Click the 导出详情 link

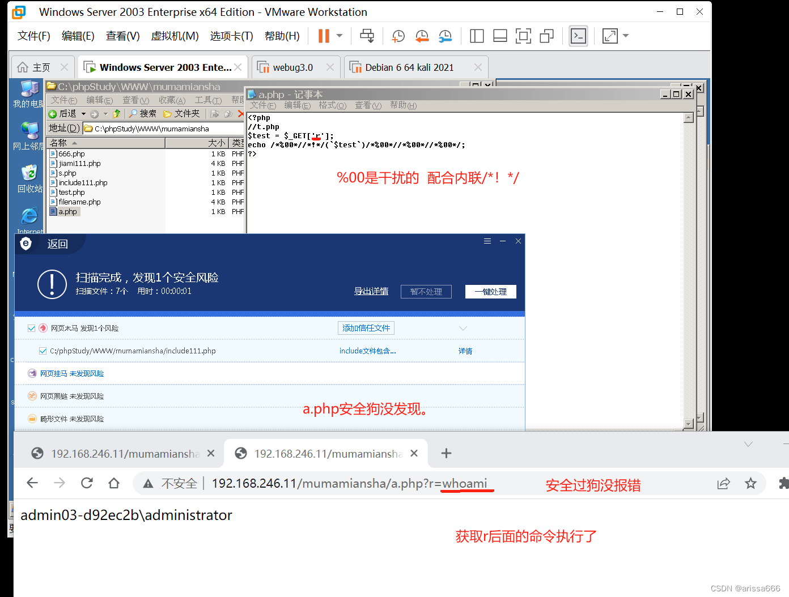click(x=371, y=291)
